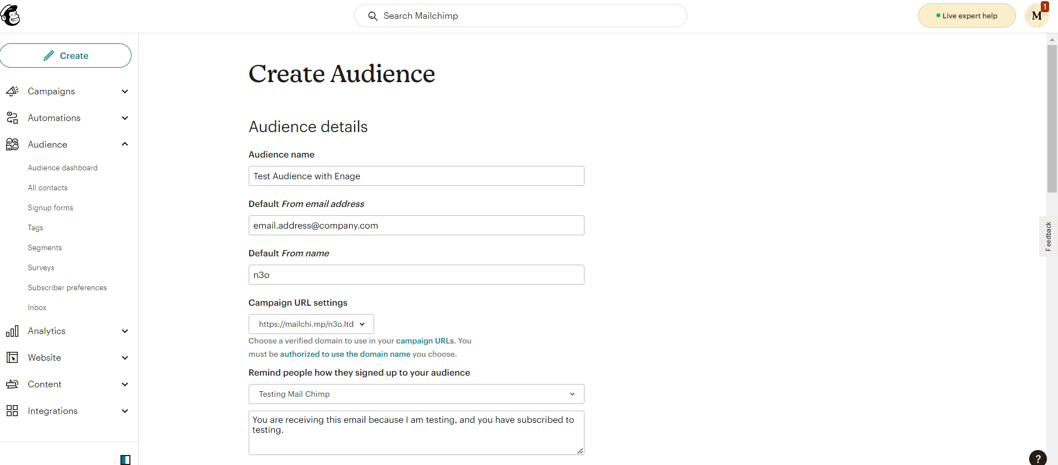The width and height of the screenshot is (1058, 465).
Task: Open the Campaign URL domain dropdown
Action: [311, 324]
